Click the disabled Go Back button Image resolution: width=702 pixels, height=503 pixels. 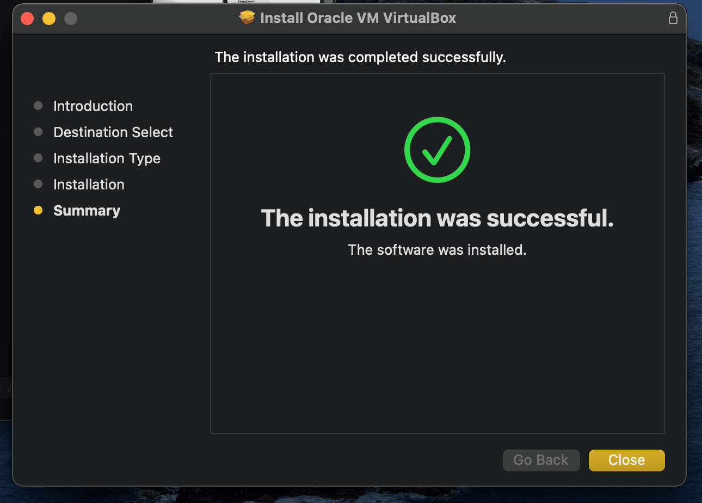coord(541,460)
